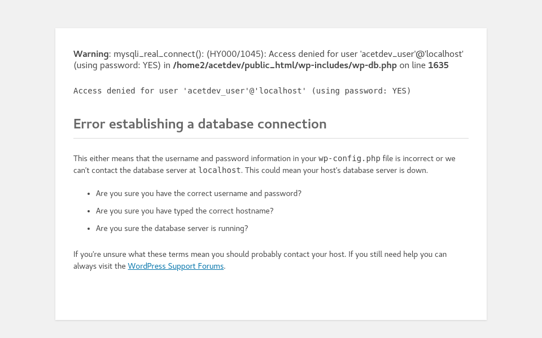Click the divider line under the heading
The height and width of the screenshot is (338, 542).
[x=271, y=138]
